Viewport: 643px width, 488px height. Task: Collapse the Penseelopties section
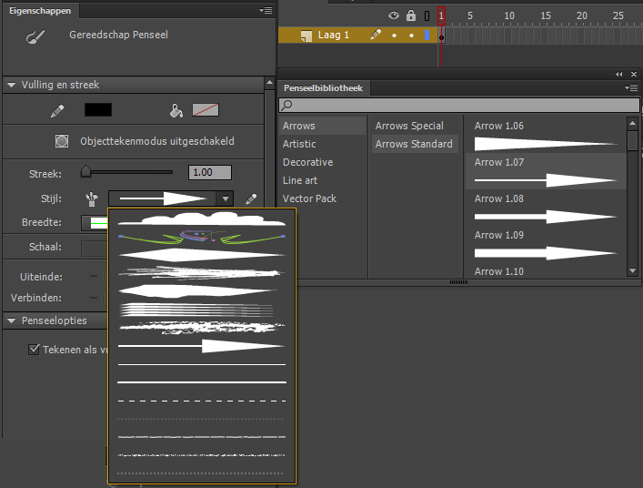coord(12,320)
